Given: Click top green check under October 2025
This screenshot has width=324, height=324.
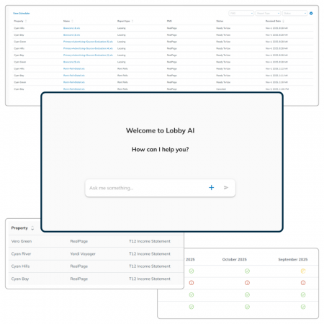Looking at the screenshot, I should pyautogui.click(x=247, y=271).
